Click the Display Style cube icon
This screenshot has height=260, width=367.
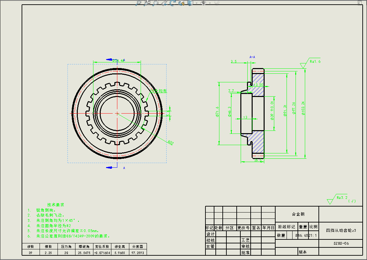[190, 3]
